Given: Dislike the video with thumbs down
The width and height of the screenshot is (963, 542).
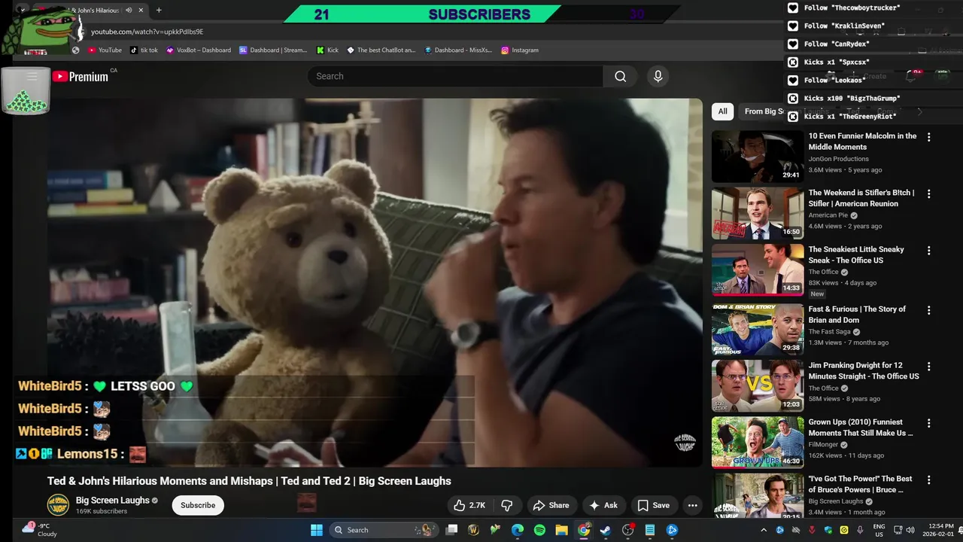Looking at the screenshot, I should coord(507,505).
